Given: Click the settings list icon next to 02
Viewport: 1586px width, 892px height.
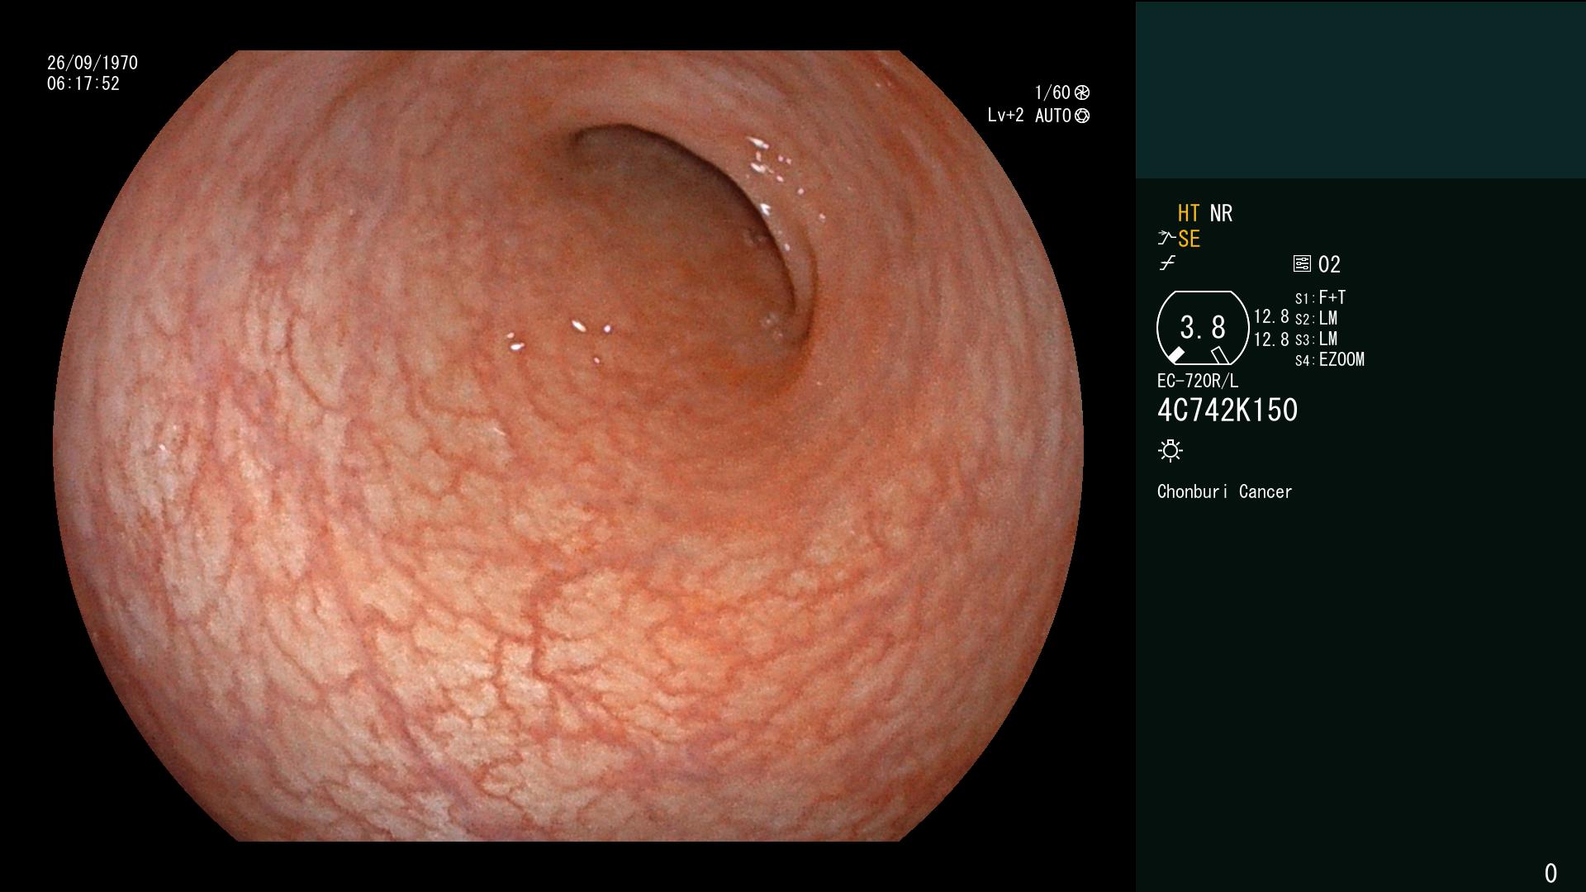Looking at the screenshot, I should [1302, 264].
